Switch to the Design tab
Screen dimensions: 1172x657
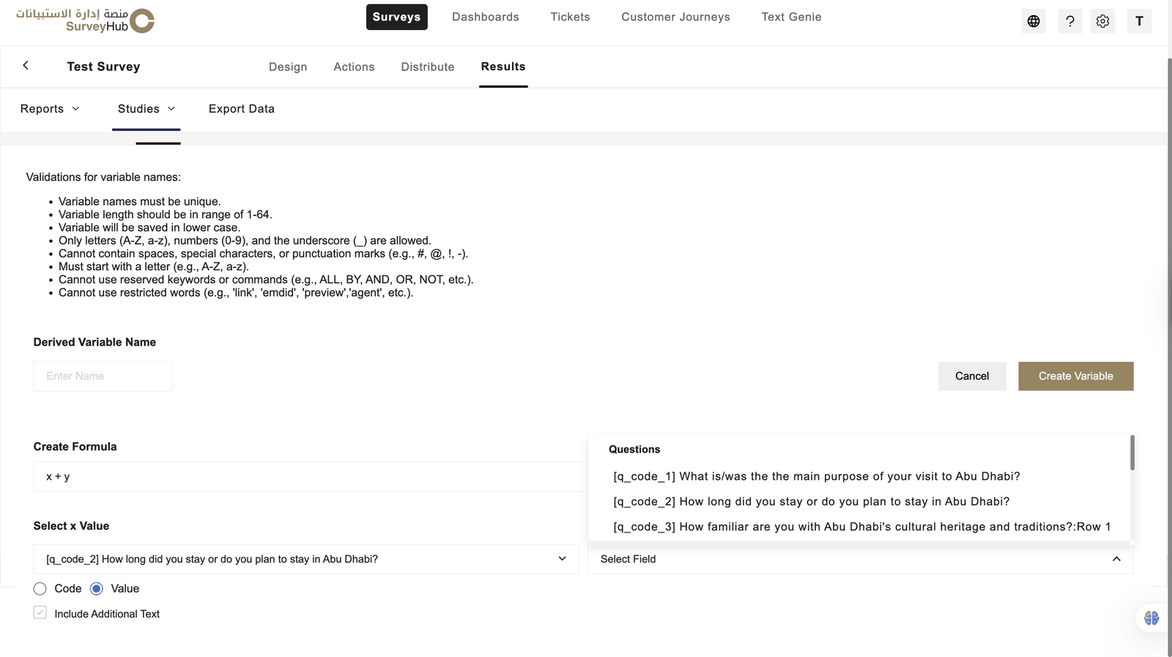click(x=288, y=67)
